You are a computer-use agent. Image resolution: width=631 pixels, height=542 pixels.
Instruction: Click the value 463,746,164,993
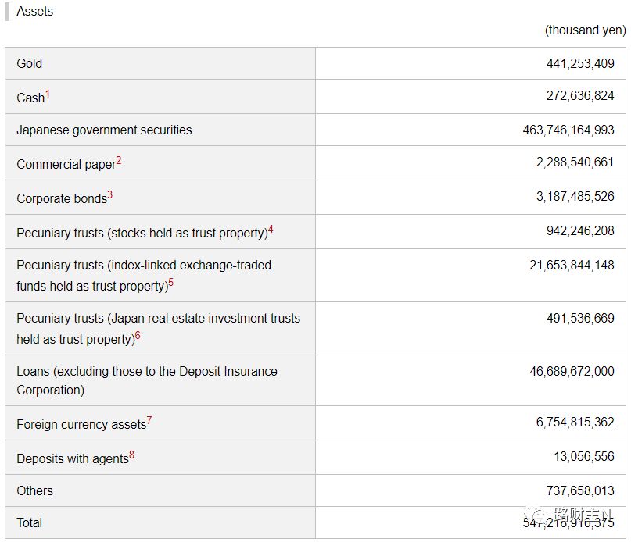[568, 130]
